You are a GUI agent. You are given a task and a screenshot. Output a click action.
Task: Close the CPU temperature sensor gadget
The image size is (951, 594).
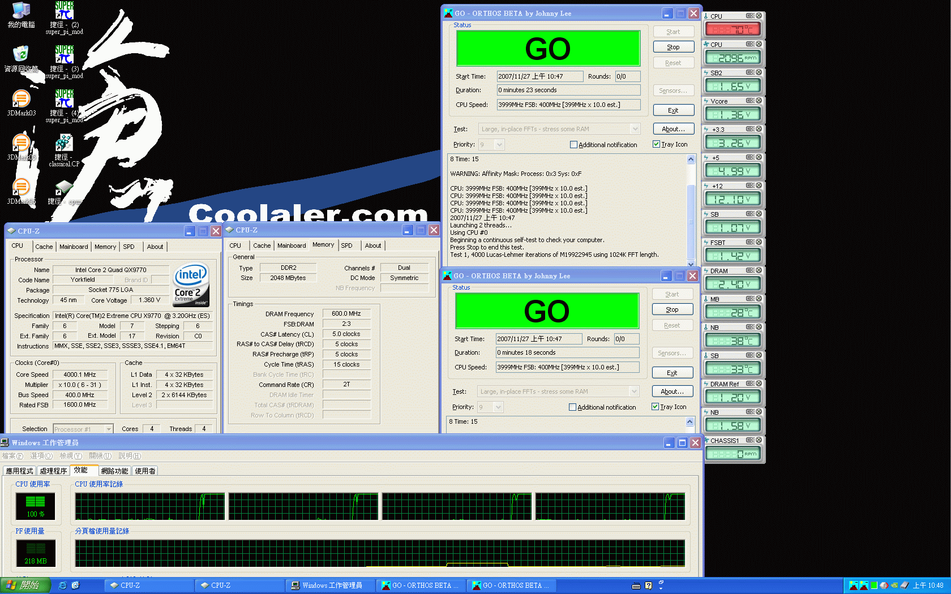759,16
